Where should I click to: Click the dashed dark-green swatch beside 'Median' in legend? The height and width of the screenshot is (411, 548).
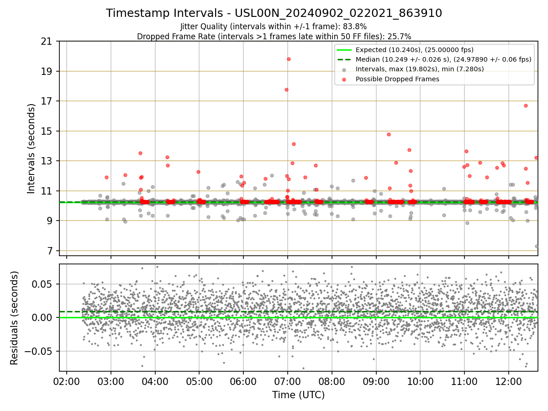pyautogui.click(x=344, y=60)
